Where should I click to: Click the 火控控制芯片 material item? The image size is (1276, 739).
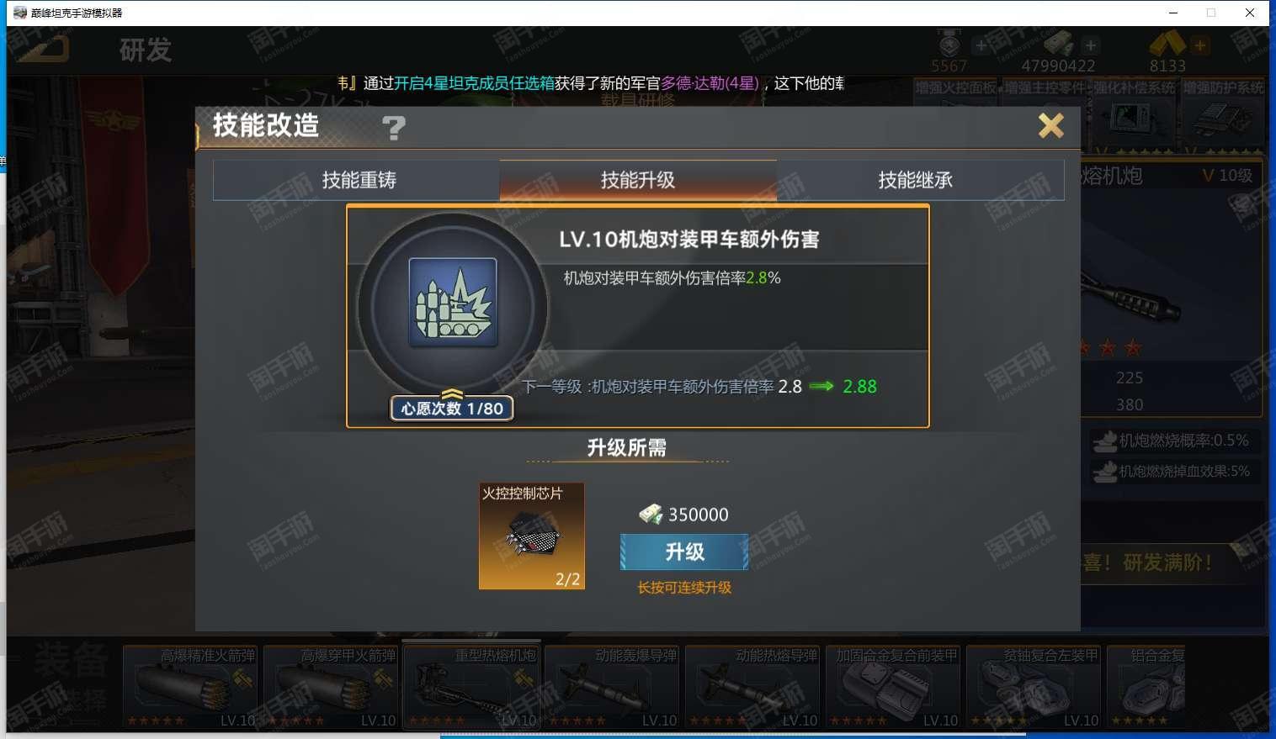[531, 536]
